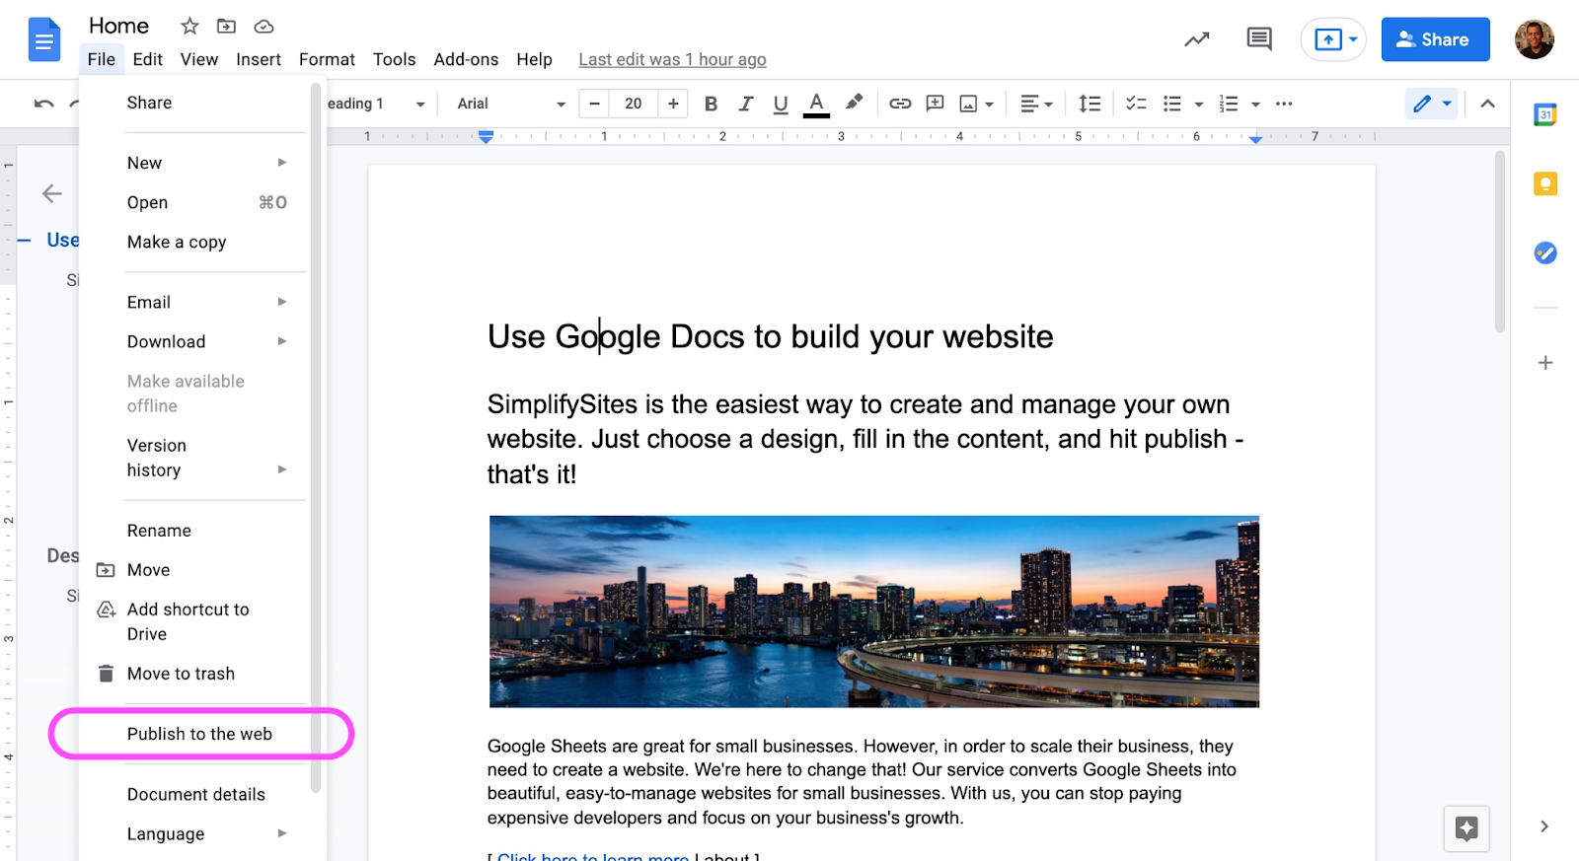This screenshot has height=861, width=1579.
Task: Open the File menu
Action: click(101, 59)
